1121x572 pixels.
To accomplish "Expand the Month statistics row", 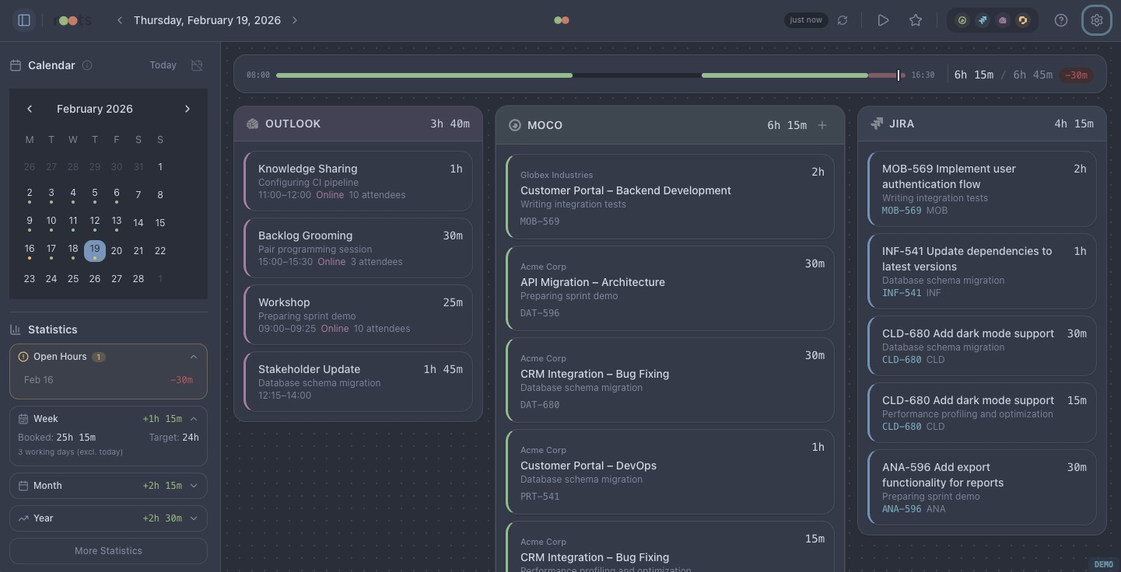I will (194, 486).
